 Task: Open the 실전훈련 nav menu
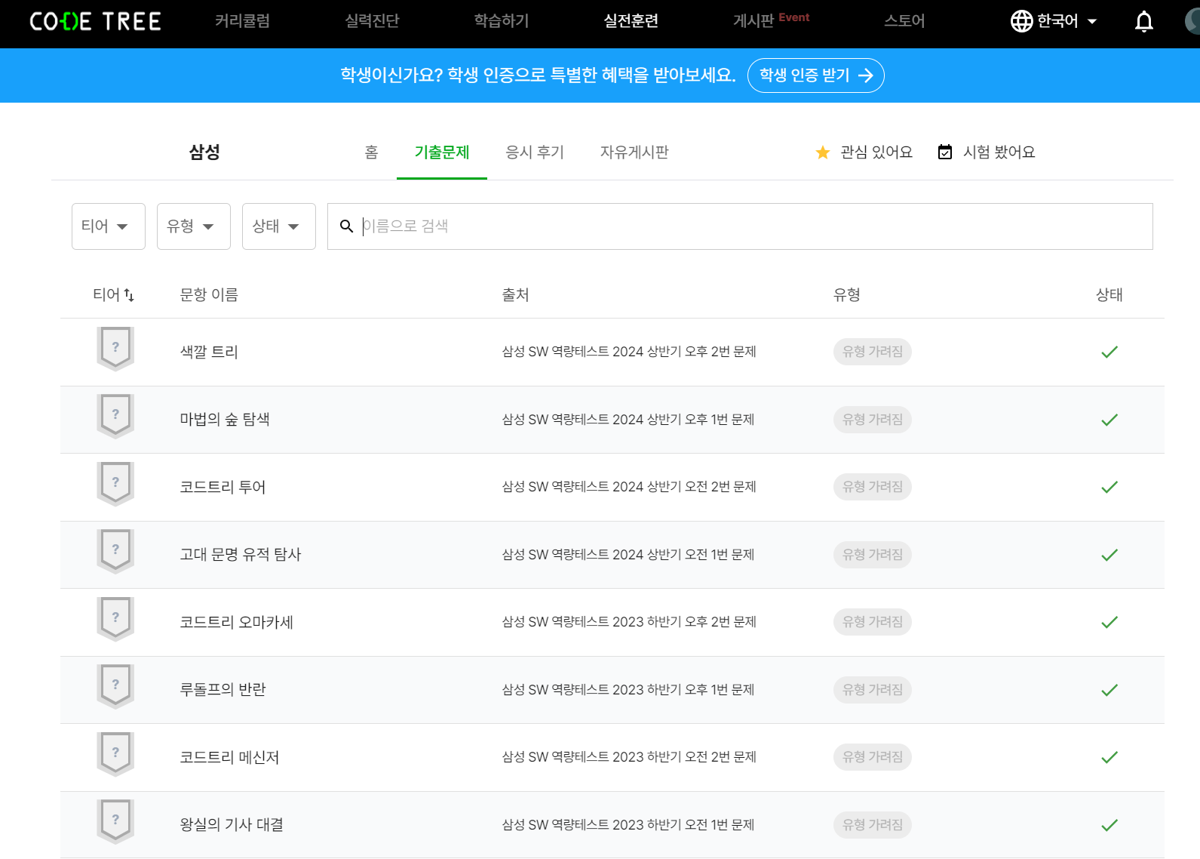[x=631, y=21]
